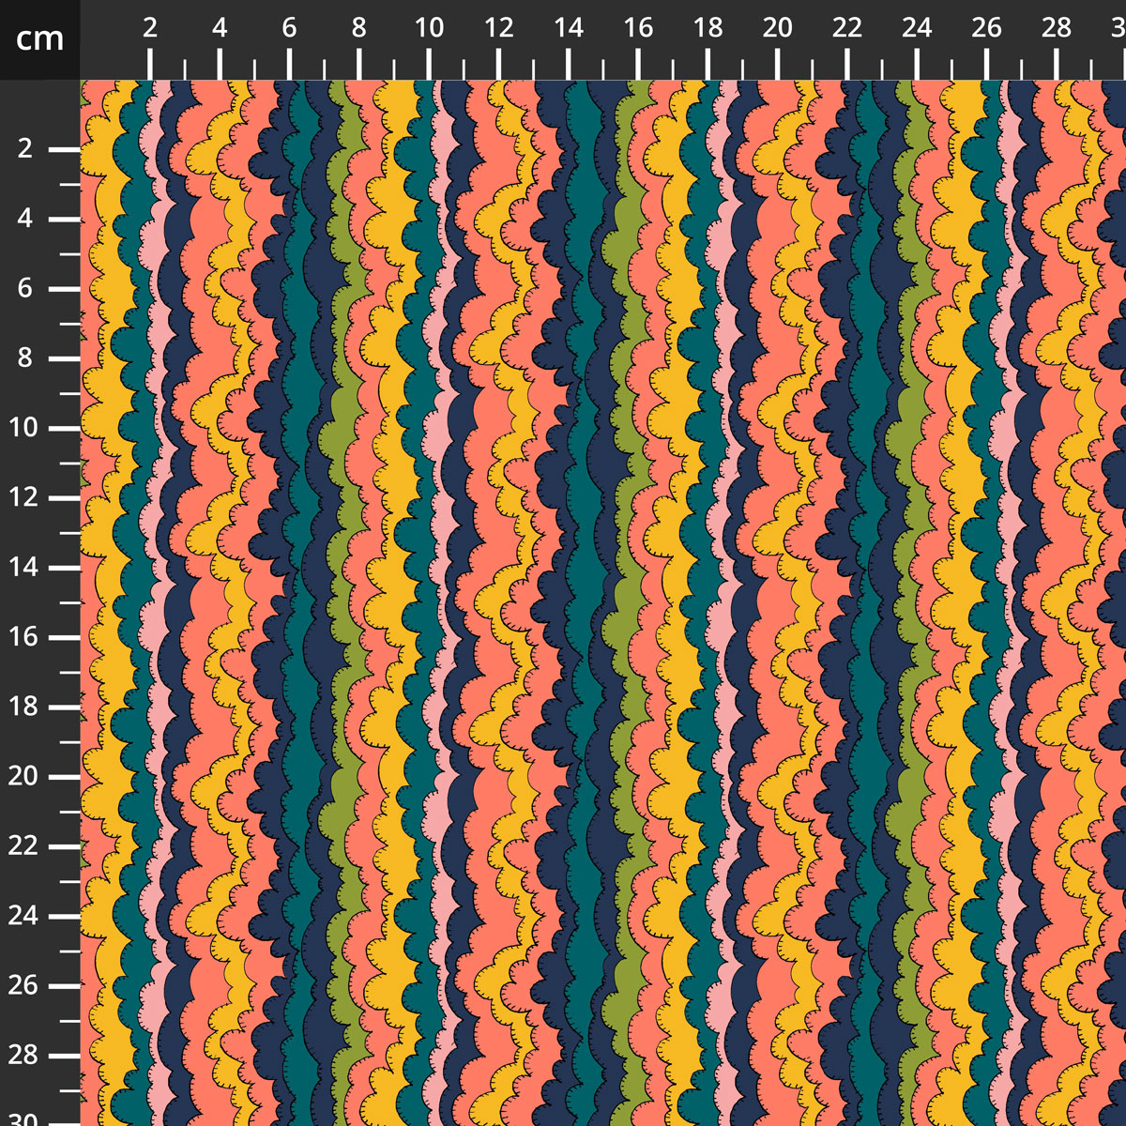
Task: Click the 2 mark on the top ruler
Action: point(150,28)
